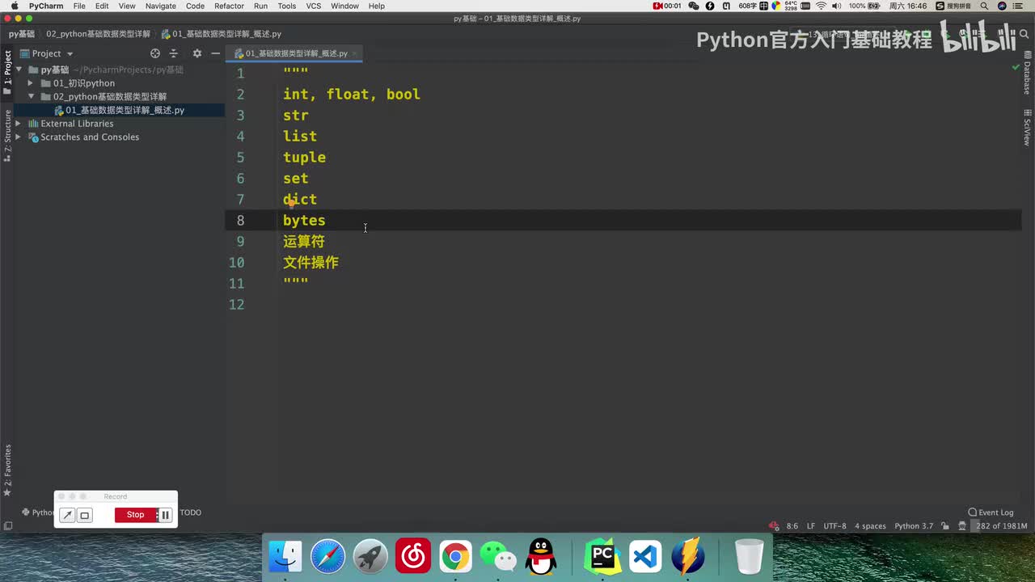This screenshot has height=582, width=1035.
Task: Open the VCS menu
Action: [x=314, y=6]
